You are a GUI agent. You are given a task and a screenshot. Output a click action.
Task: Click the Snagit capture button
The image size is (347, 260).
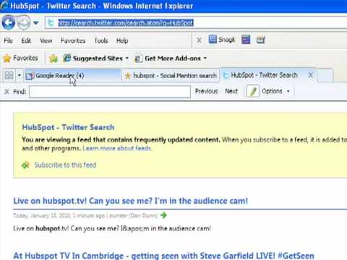pos(222,40)
